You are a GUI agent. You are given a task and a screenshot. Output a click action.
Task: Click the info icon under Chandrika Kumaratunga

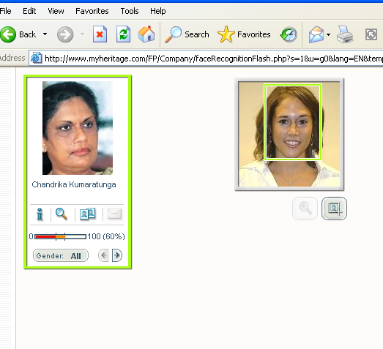(40, 214)
